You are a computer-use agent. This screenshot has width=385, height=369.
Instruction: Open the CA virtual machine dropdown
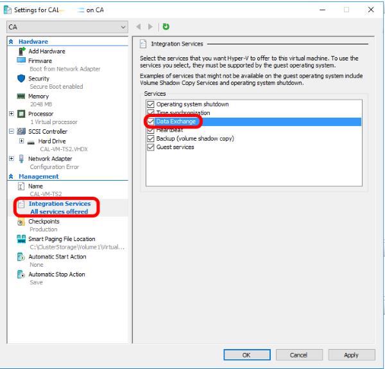coord(123,27)
